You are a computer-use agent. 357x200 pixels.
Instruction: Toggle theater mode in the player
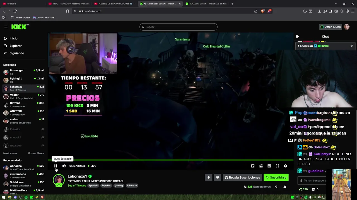click(x=269, y=166)
